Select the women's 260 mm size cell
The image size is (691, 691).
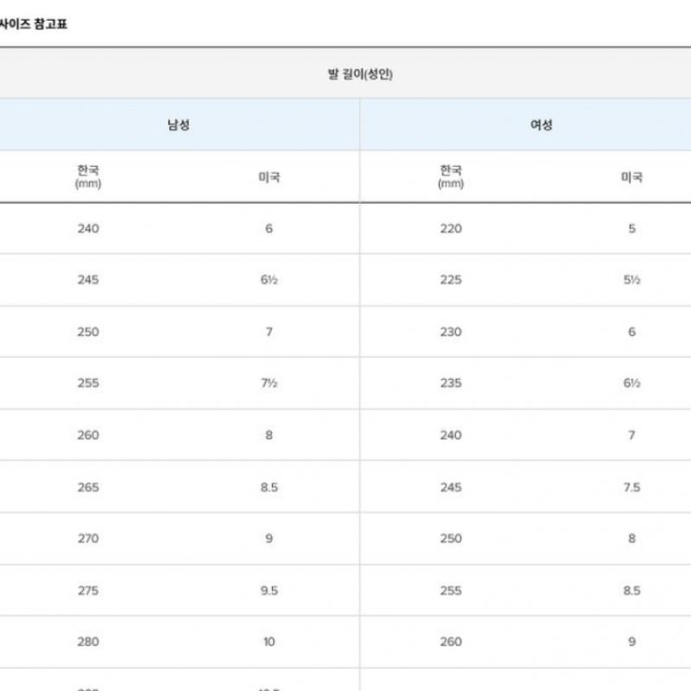pos(451,642)
